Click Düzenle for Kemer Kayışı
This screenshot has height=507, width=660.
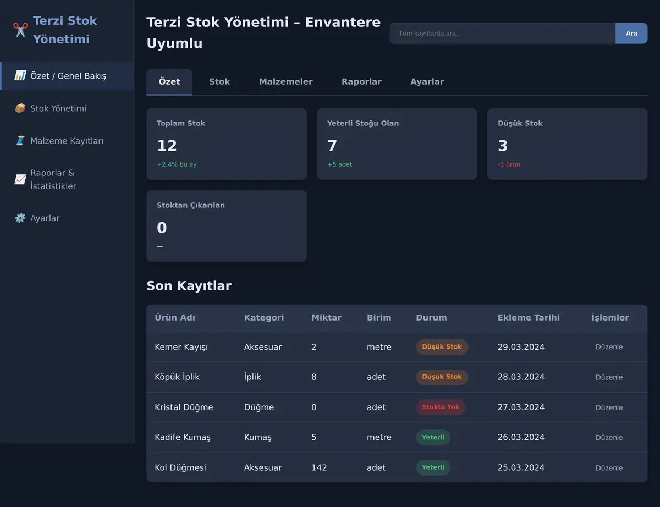tap(609, 347)
